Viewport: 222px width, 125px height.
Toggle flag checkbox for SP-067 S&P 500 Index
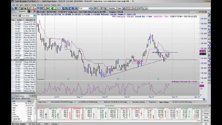point(13,71)
